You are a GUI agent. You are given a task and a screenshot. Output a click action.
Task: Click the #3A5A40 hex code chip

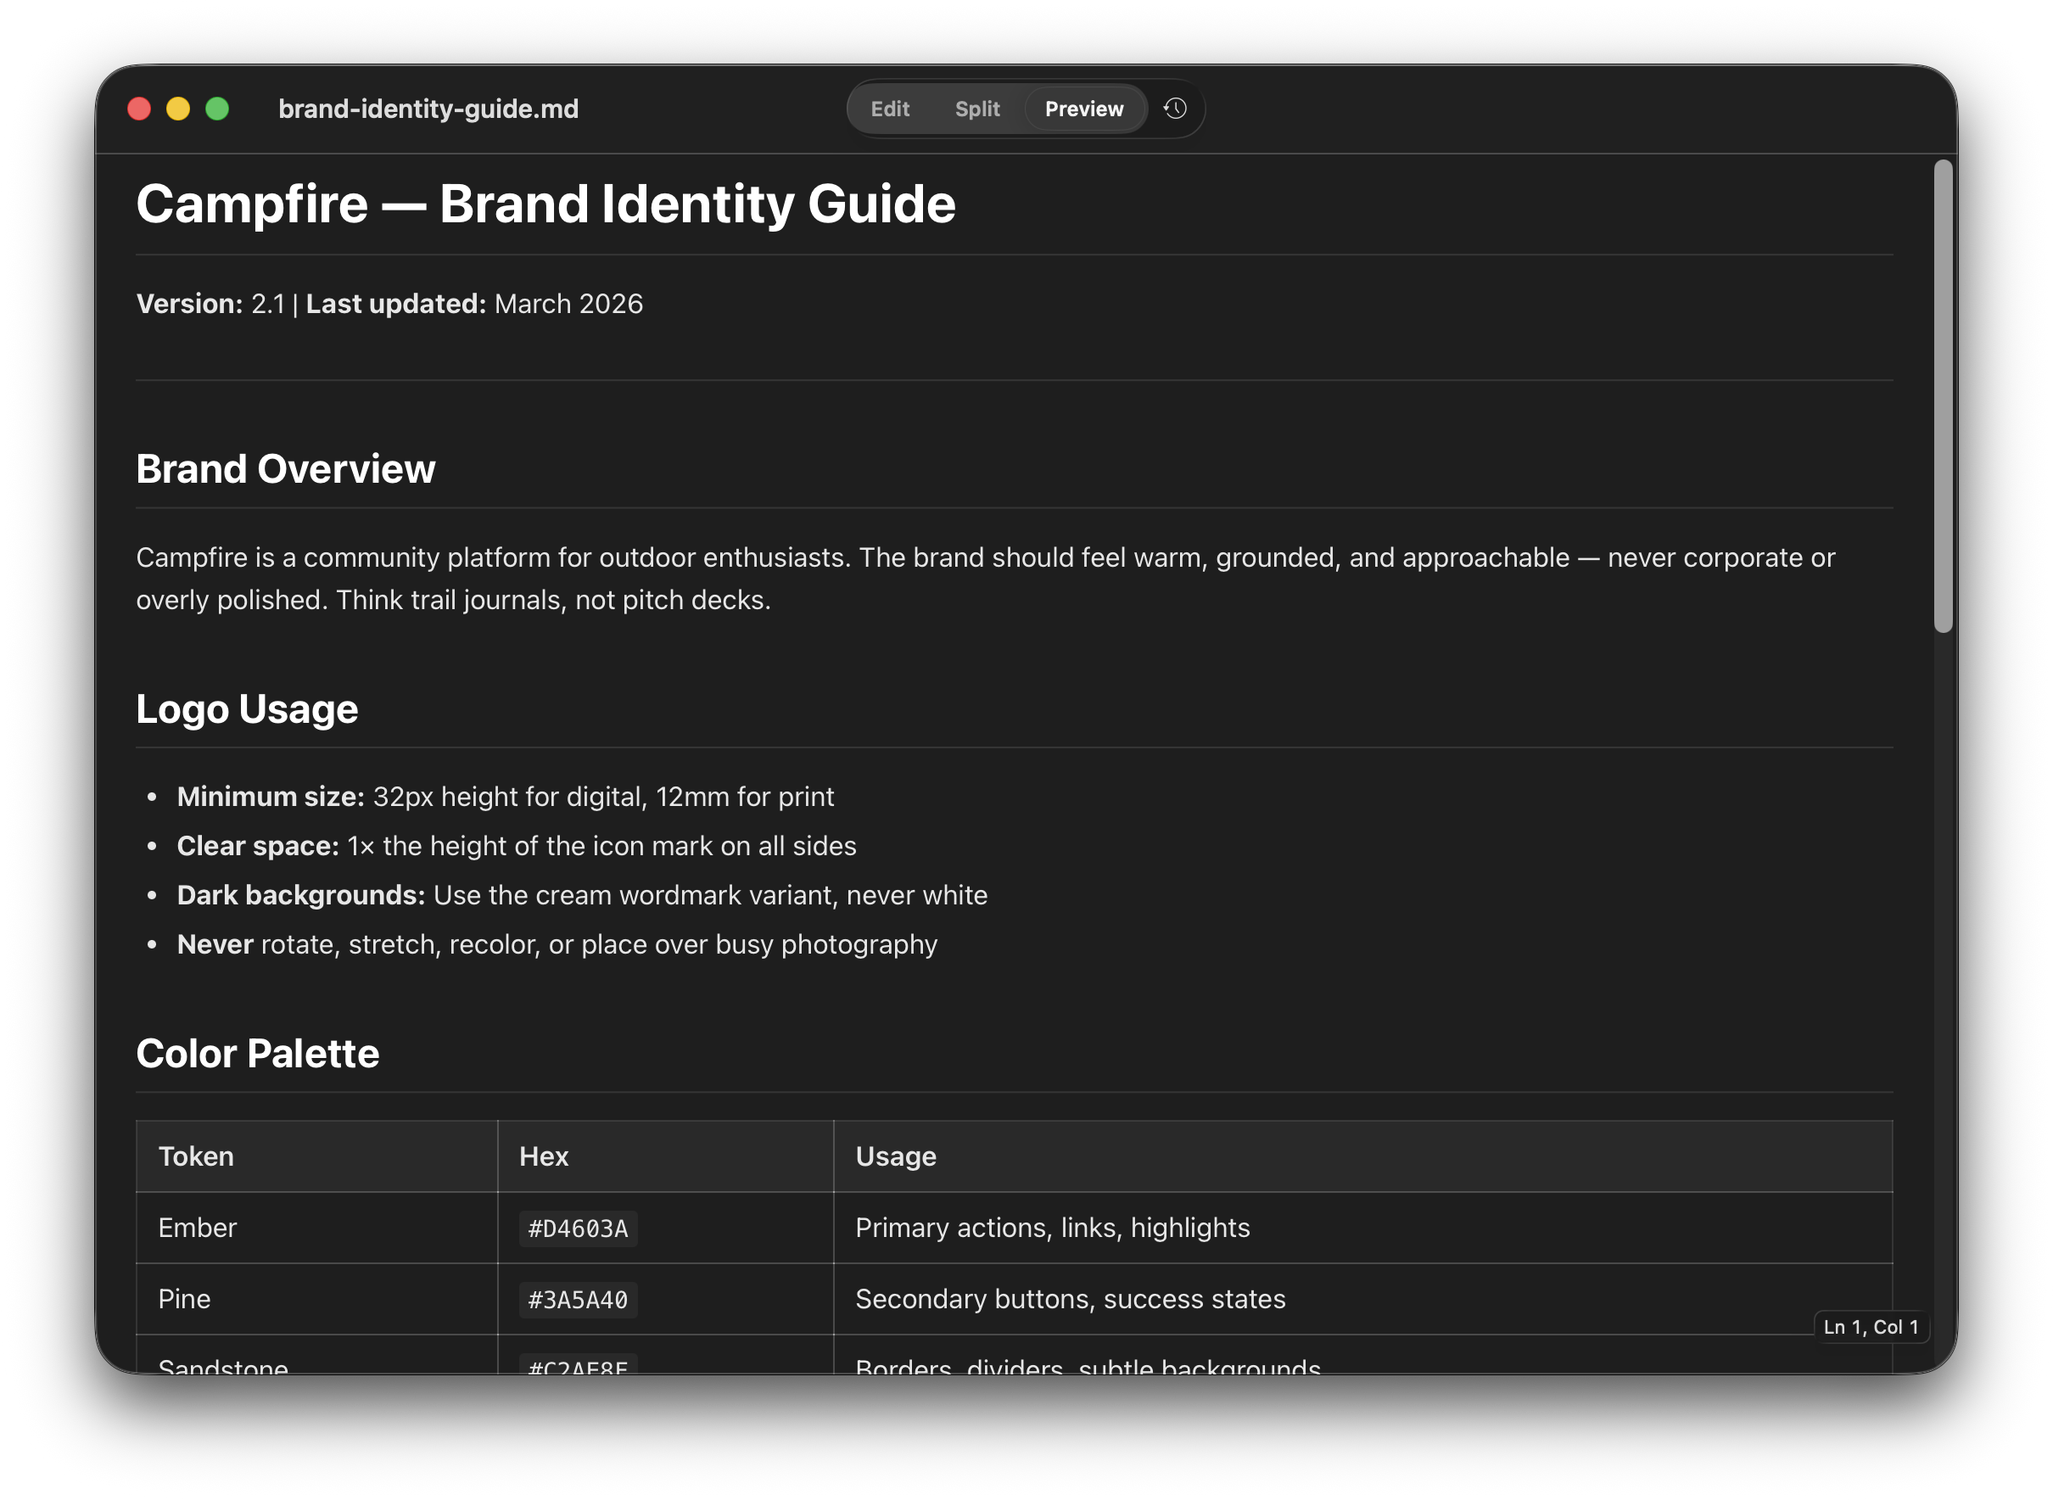pyautogui.click(x=577, y=1299)
